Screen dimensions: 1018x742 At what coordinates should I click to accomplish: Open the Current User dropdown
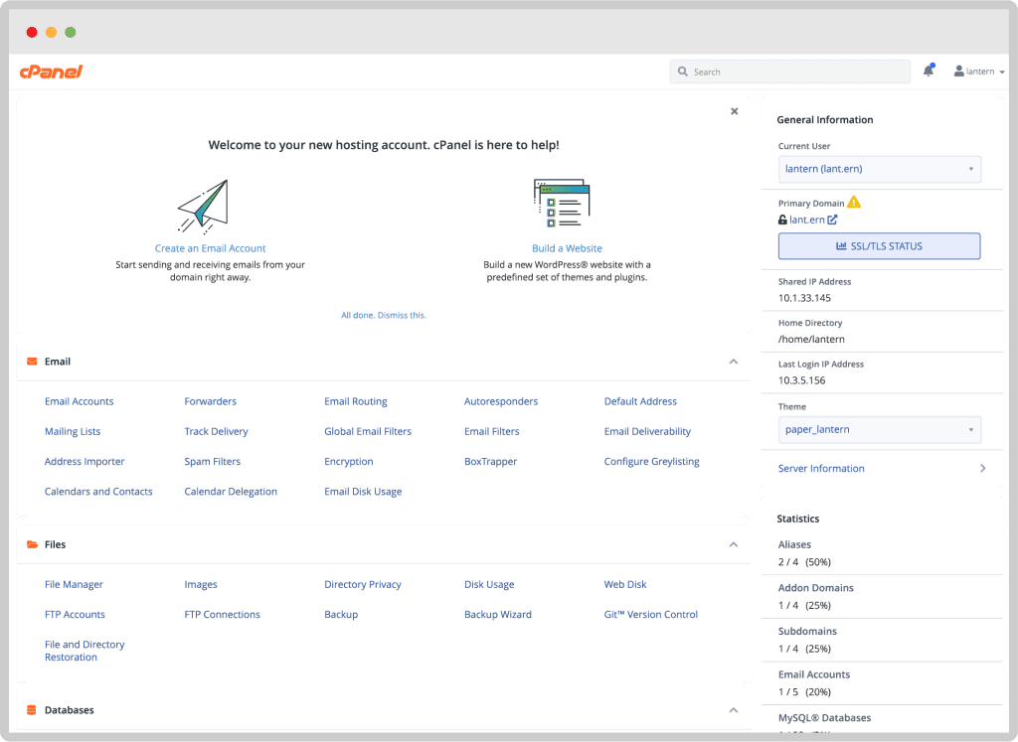[x=879, y=169]
